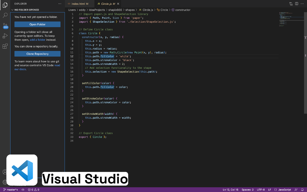Viewport: 307px width, 192px height.
Task: Click the Clone Repository button
Action: [x=37, y=54]
